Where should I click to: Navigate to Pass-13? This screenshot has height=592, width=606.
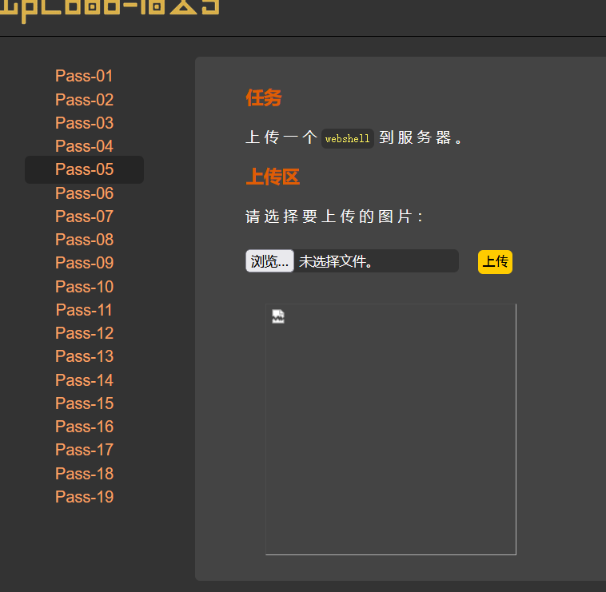click(84, 356)
